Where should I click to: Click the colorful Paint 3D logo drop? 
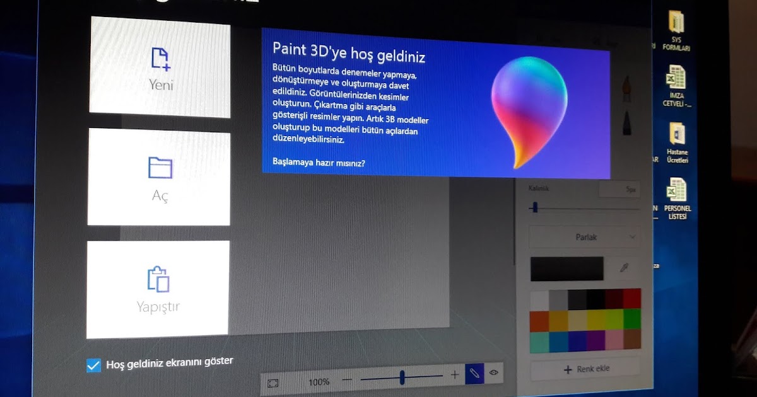pos(529,112)
